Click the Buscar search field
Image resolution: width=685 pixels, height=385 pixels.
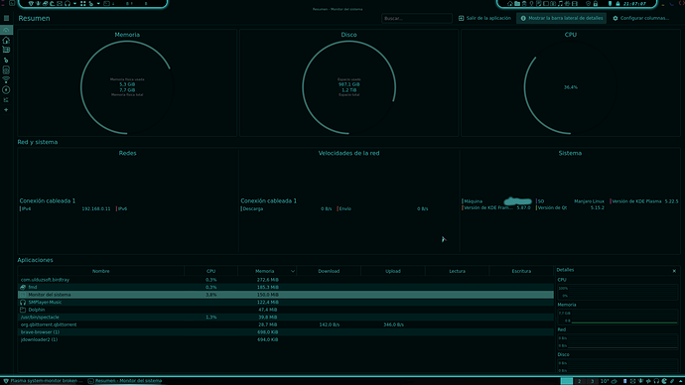[417, 18]
